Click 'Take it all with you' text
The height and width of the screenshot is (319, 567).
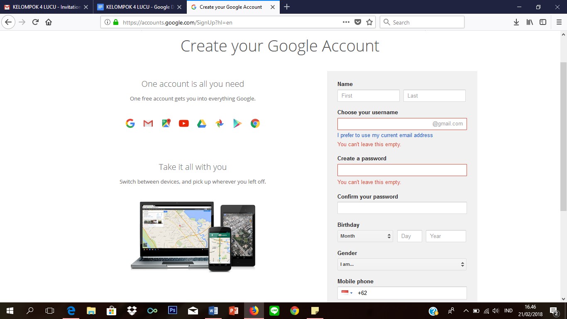coord(193,167)
